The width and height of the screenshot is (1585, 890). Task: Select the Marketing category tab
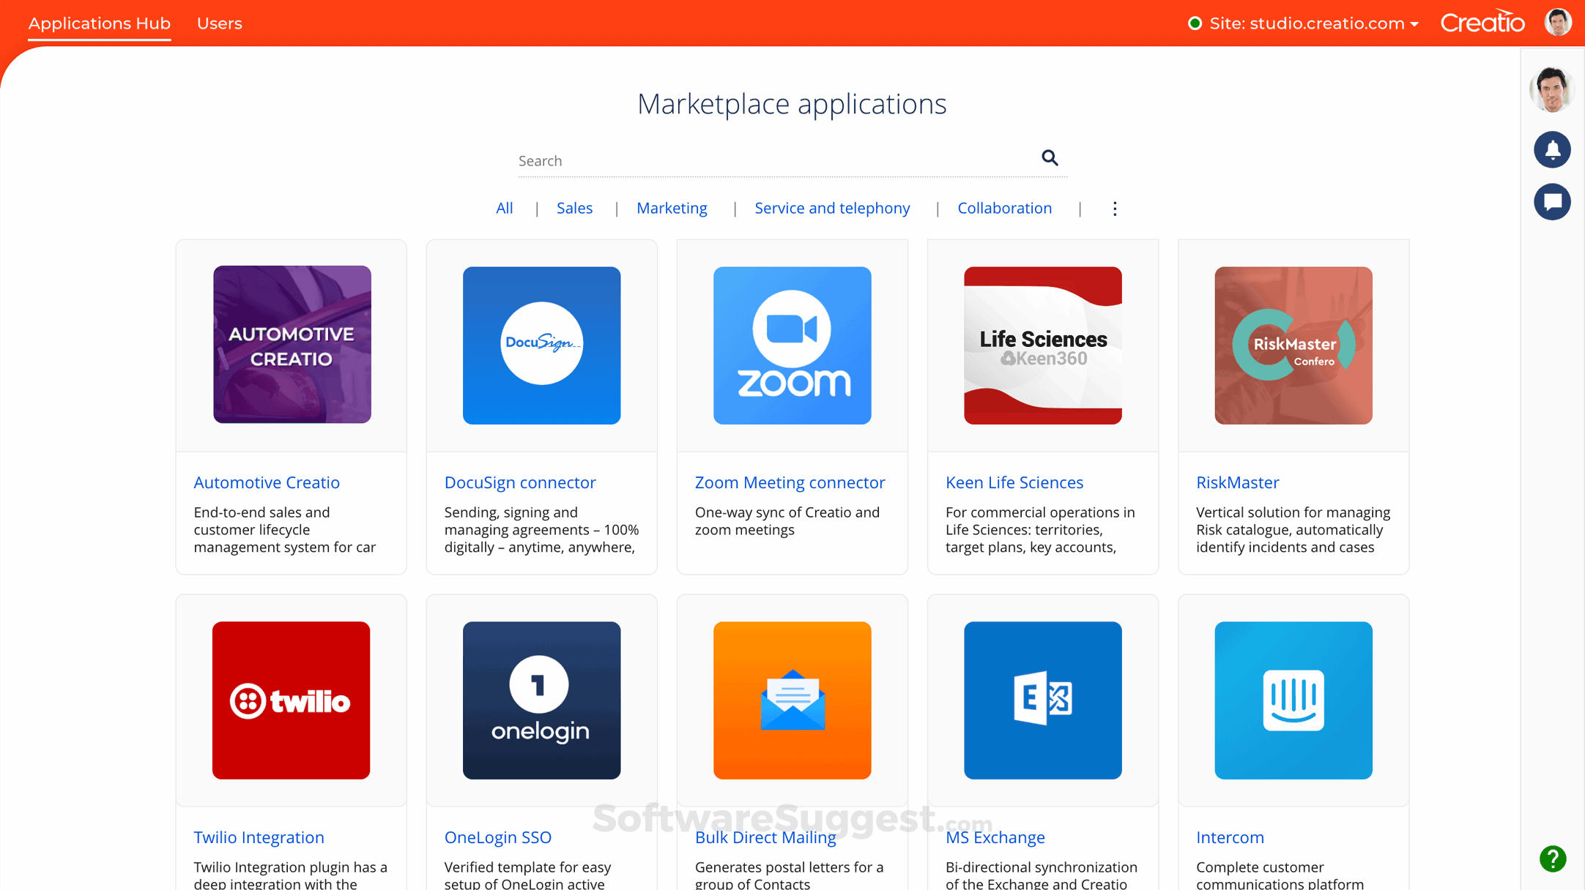point(672,208)
